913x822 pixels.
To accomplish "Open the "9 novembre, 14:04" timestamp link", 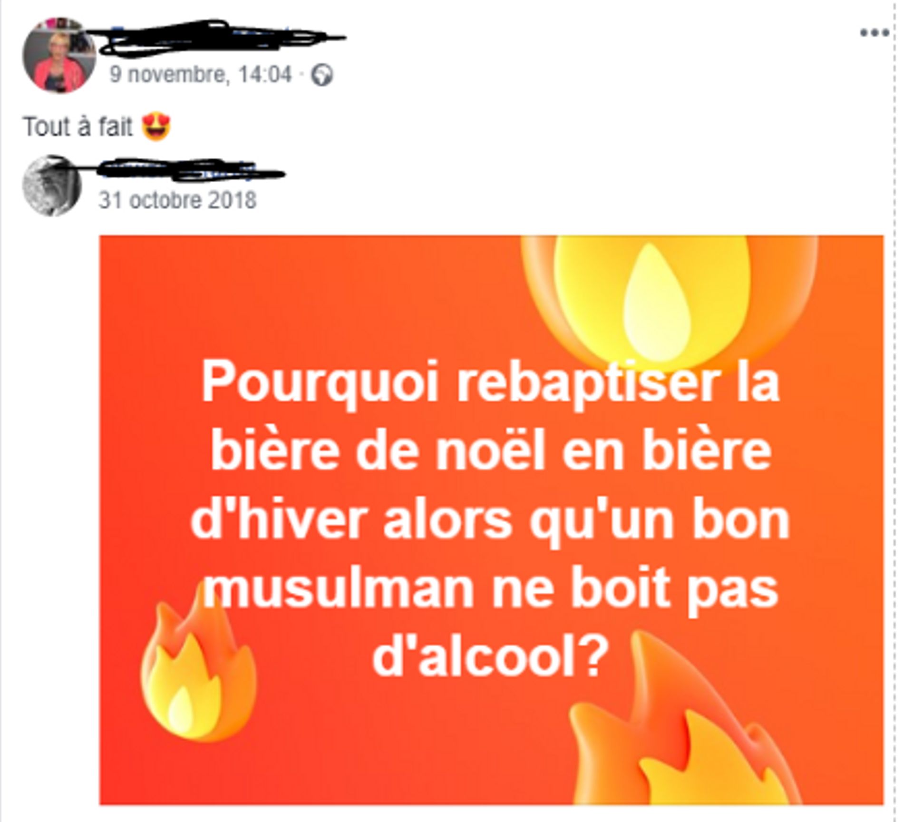I will coord(200,75).
